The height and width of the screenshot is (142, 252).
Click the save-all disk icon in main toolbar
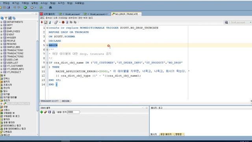pyautogui.click(x=8, y=7)
